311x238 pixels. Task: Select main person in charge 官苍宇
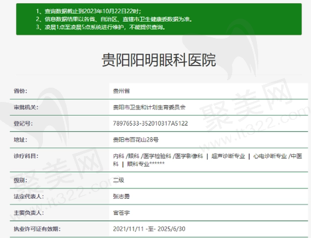coord(121,213)
